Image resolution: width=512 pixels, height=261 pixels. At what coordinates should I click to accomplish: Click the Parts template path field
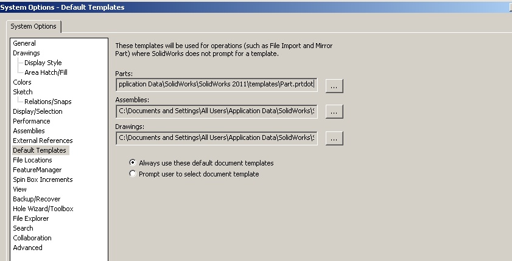217,85
